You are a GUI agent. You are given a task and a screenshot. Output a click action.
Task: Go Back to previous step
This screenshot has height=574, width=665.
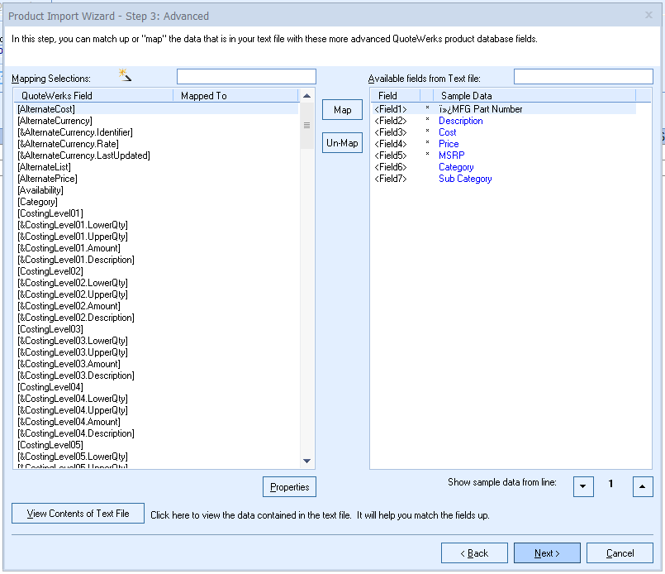(474, 553)
